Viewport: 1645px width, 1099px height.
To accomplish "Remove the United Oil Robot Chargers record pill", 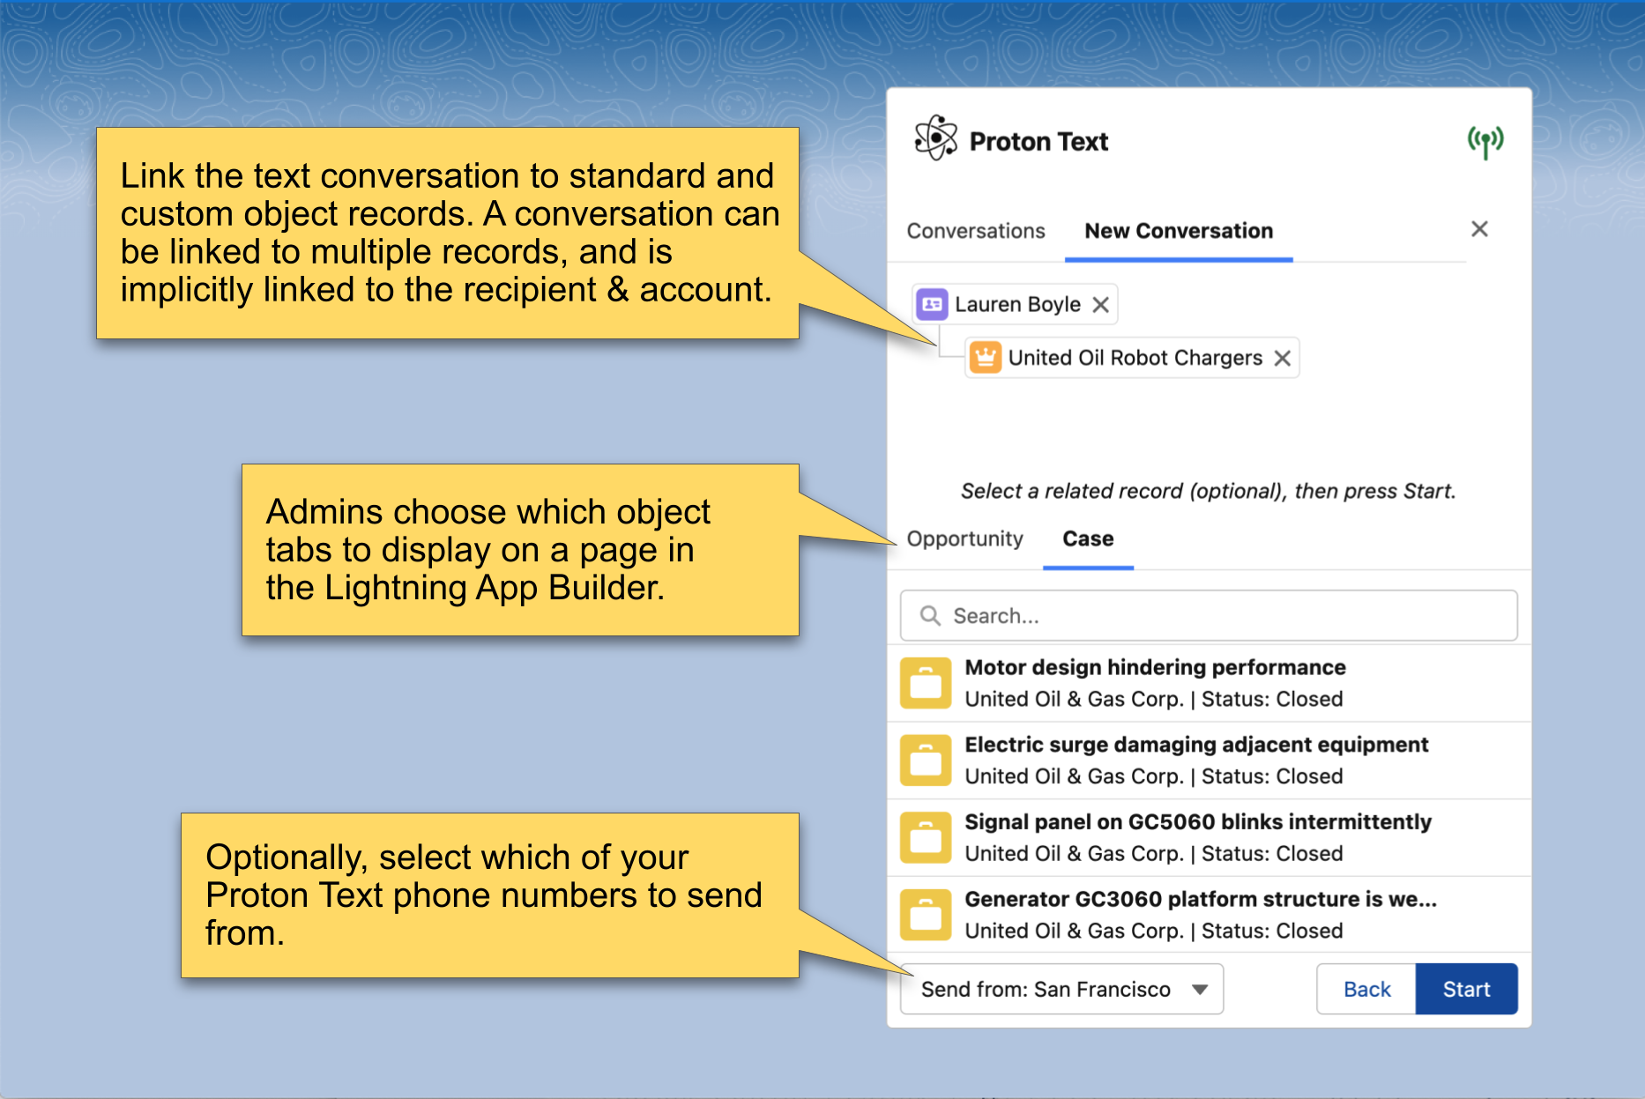I will [x=1283, y=358].
